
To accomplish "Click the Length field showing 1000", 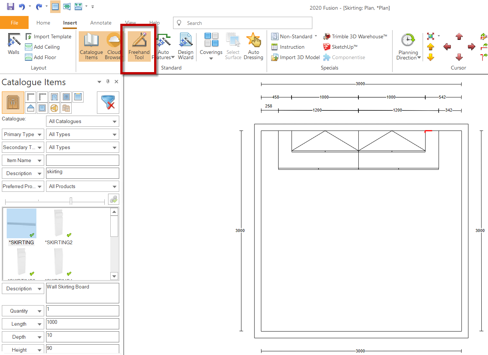I will pyautogui.click(x=82, y=324).
